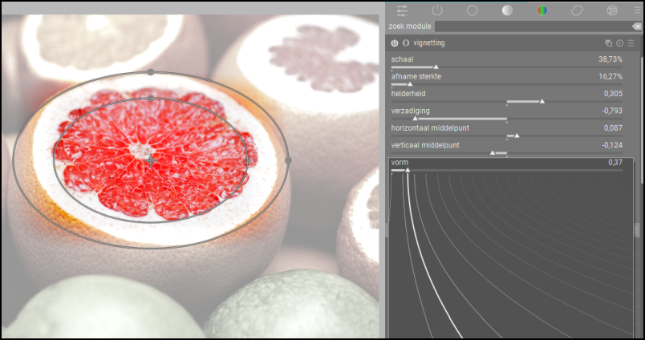
Task: Click the helderheid value 0,305
Action: [x=613, y=94]
